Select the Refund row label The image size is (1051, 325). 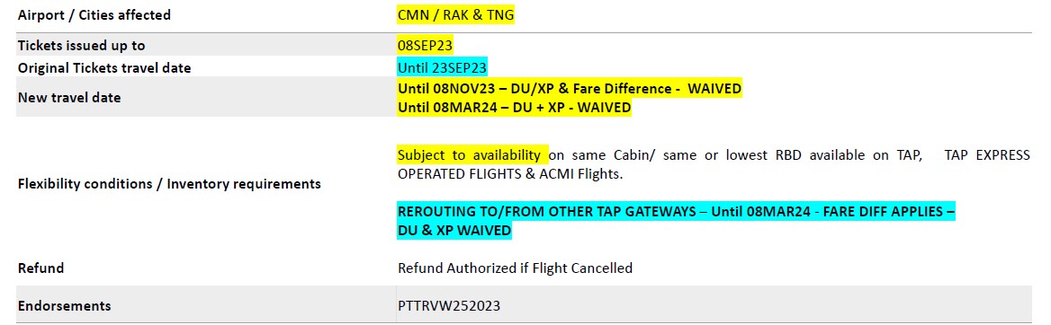[40, 268]
